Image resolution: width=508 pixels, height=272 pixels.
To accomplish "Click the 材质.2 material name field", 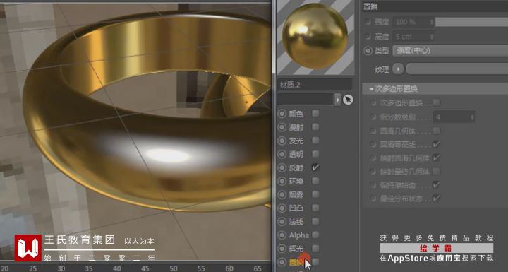I will (314, 85).
